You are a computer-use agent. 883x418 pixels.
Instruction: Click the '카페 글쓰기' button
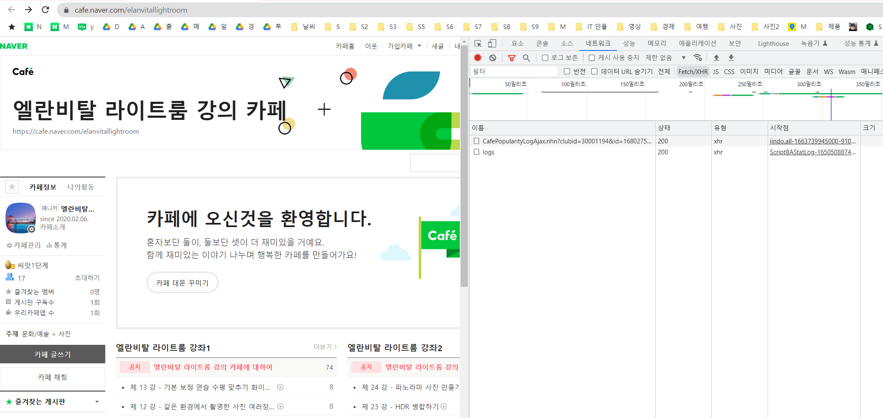click(53, 354)
